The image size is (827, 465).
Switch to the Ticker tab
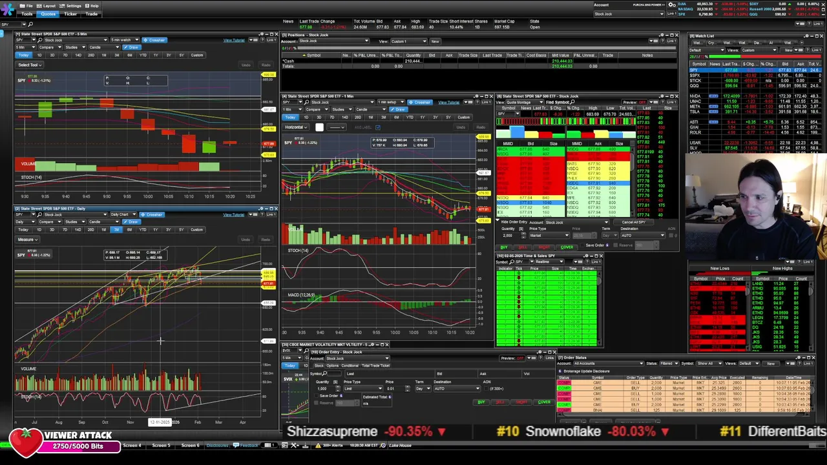point(70,14)
